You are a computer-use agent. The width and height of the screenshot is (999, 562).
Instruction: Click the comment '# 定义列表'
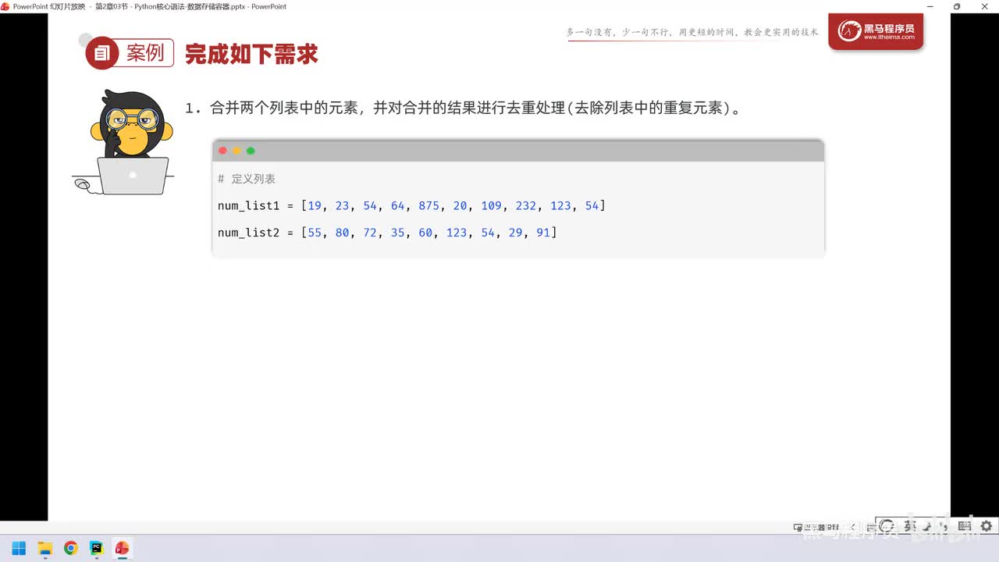click(x=247, y=179)
